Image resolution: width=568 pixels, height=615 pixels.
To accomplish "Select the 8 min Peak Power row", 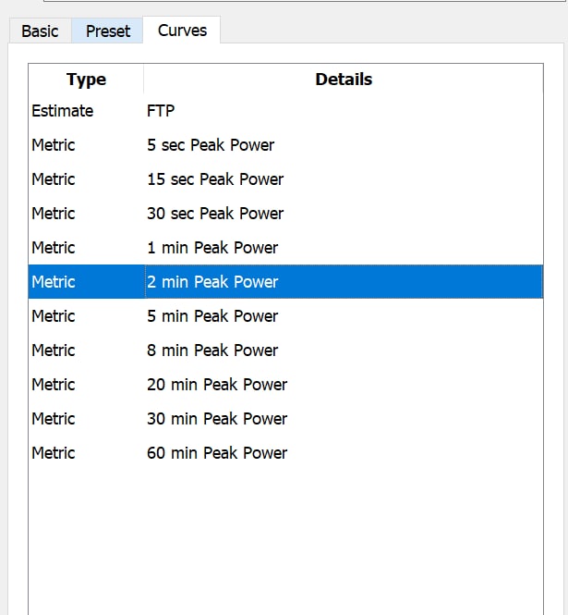I will tap(285, 351).
